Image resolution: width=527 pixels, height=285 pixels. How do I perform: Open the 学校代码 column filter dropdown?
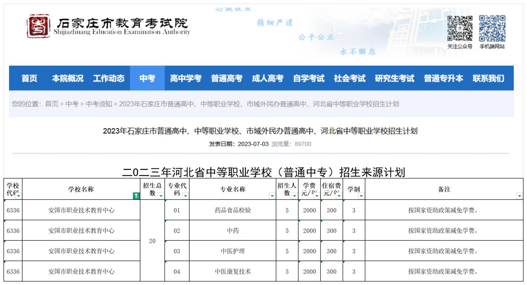click(18, 196)
